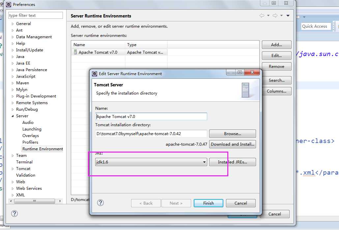Go back with the Preferences back arrow
The height and width of the screenshot is (230, 339).
pos(262,15)
